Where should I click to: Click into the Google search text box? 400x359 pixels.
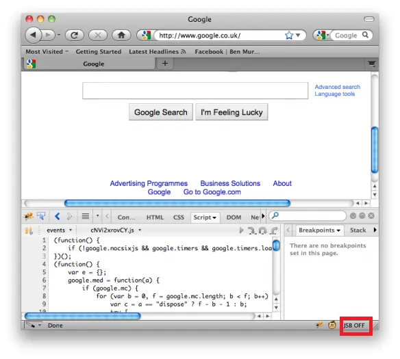click(195, 90)
